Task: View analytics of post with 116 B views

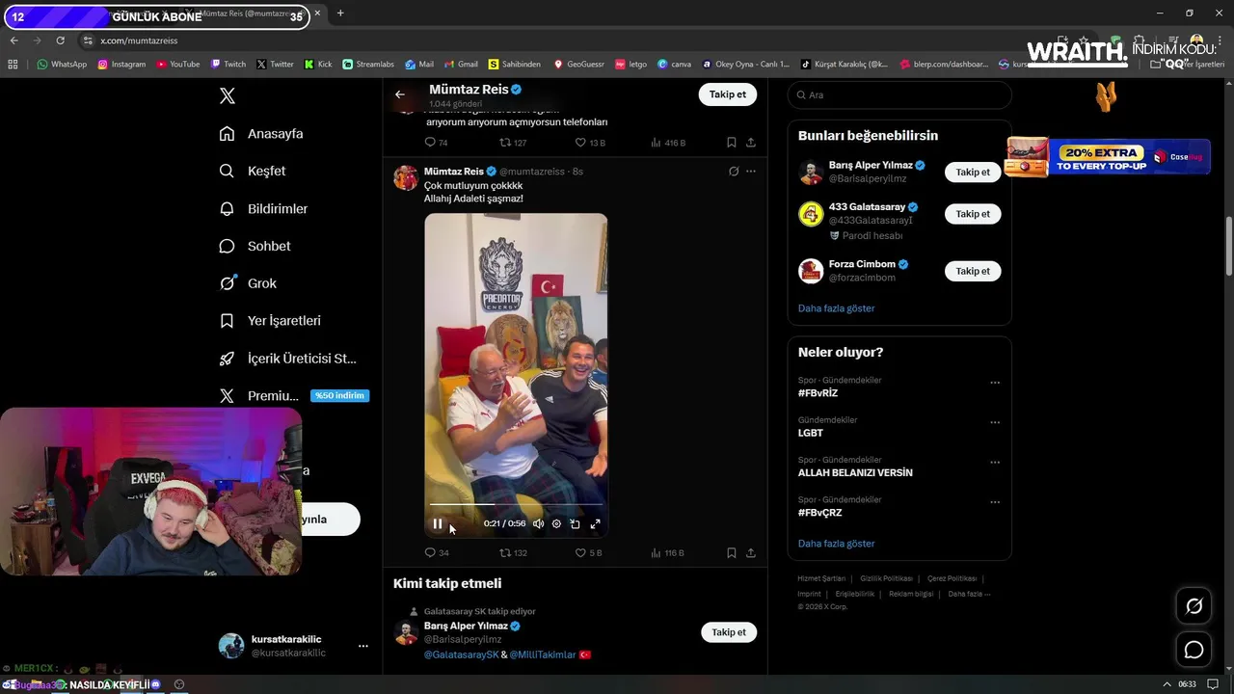Action: pyautogui.click(x=667, y=553)
